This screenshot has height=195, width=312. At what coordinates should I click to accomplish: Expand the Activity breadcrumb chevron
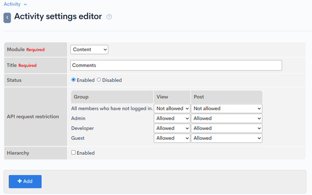pos(25,4)
